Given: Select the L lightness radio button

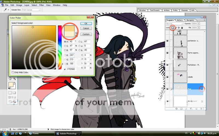Looking at the screenshot, I should [x=79, y=42].
